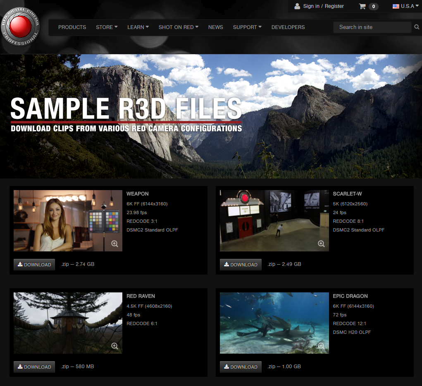This screenshot has width=422, height=386.
Task: Expand the SHOT ON RED menu
Action: [178, 27]
